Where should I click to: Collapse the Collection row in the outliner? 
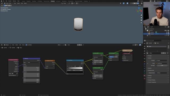146,31
